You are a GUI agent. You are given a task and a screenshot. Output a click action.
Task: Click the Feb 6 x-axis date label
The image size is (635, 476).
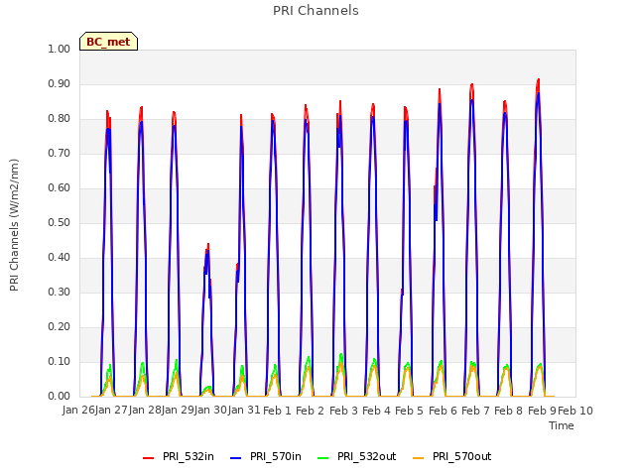(x=443, y=411)
